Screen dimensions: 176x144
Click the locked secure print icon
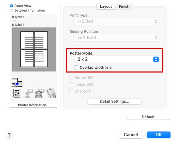pos(51,93)
